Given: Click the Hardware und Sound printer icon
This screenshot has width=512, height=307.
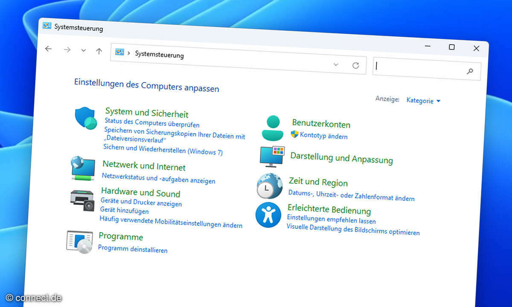Looking at the screenshot, I should 81,200.
